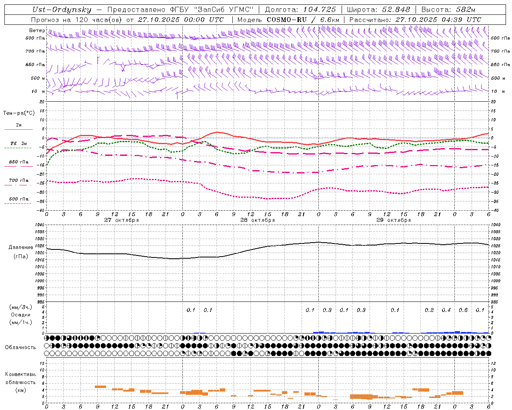The image size is (512, 410).
Task: Click the 'Модель COSMO-RU / 6.6км' label
Action: (x=288, y=20)
